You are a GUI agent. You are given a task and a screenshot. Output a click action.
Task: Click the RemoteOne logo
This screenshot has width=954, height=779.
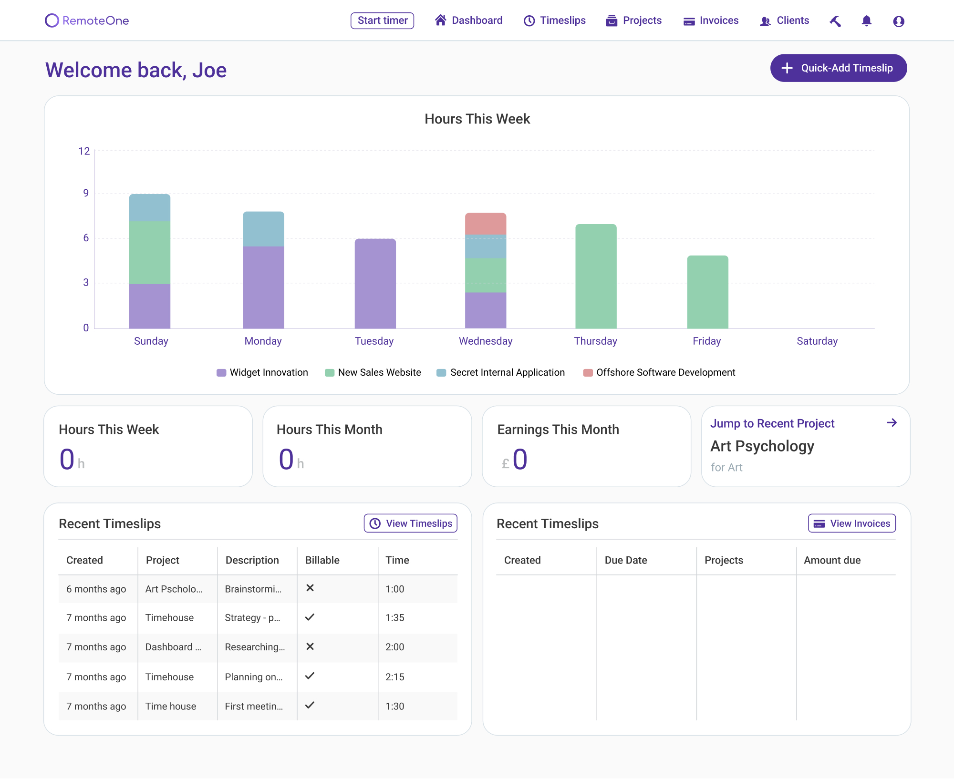(x=87, y=20)
